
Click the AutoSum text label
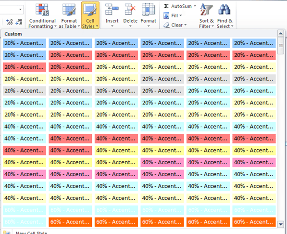tap(181, 6)
